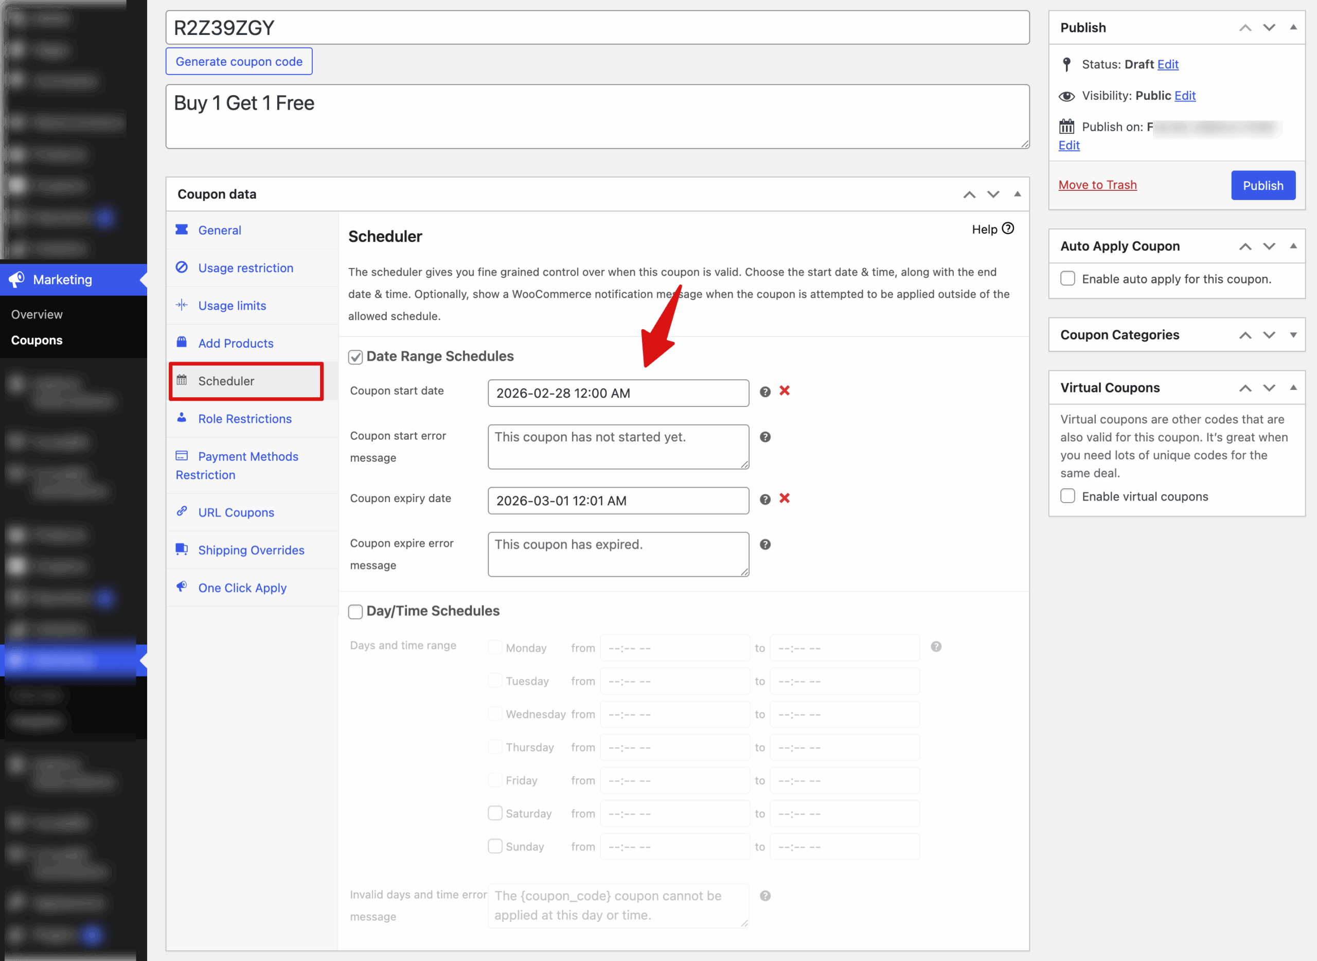Enable auto apply for this coupon

point(1067,279)
